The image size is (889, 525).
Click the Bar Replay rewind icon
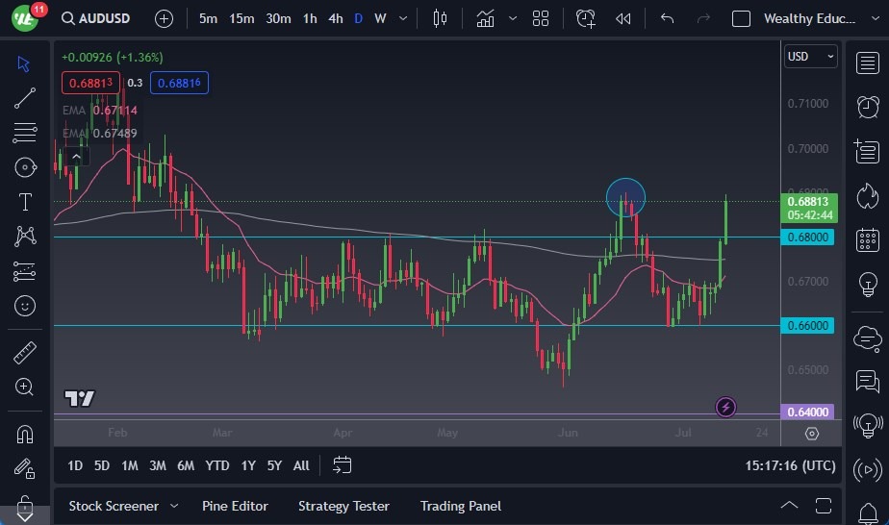pos(623,18)
